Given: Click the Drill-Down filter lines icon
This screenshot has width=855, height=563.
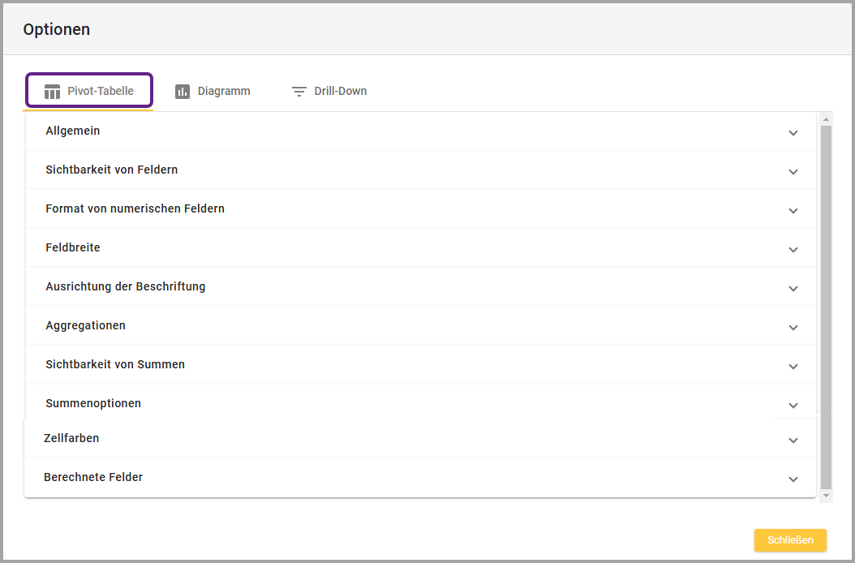Looking at the screenshot, I should pyautogui.click(x=299, y=92).
